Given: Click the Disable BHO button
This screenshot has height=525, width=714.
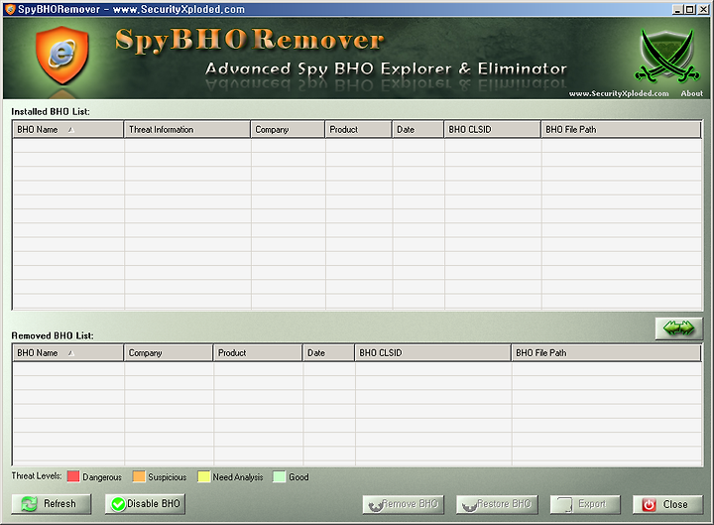Looking at the screenshot, I should (x=145, y=503).
